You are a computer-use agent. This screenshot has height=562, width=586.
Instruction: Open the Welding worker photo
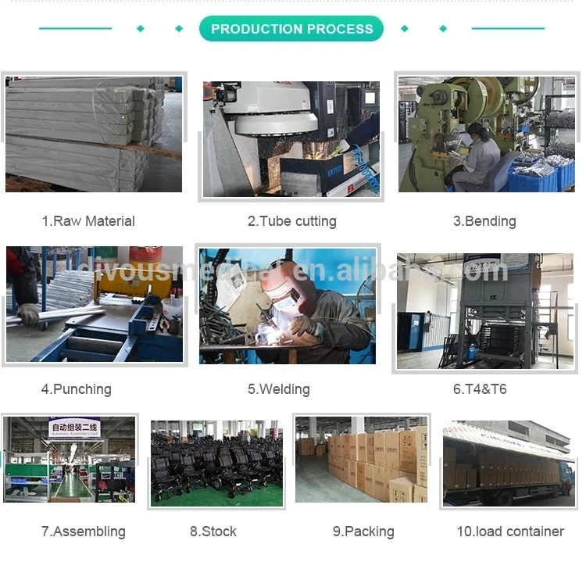[x=288, y=306]
